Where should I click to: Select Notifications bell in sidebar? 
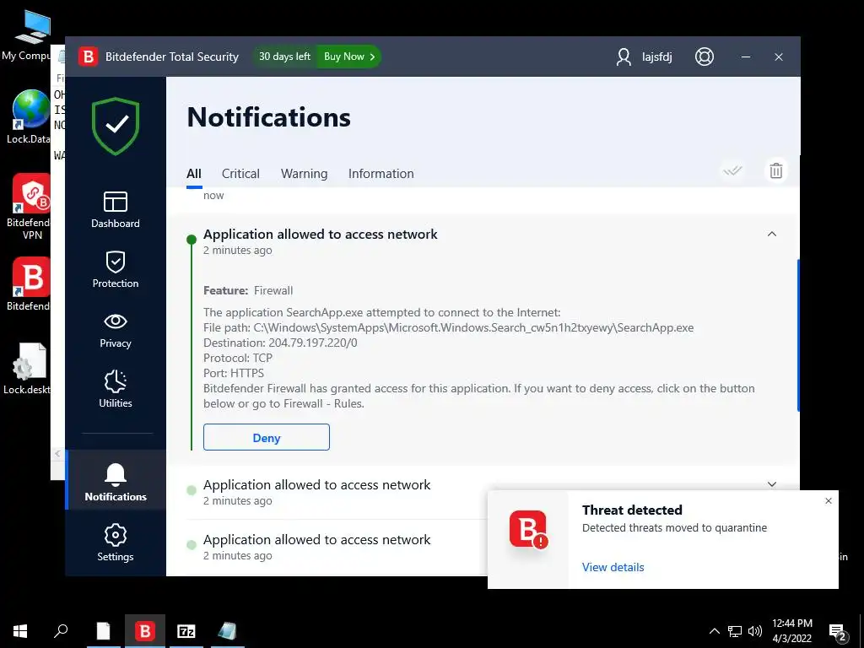115,482
